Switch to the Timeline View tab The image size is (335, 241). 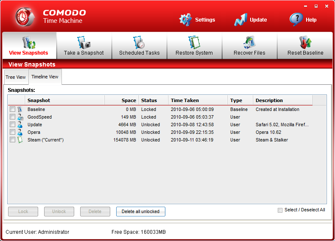(x=45, y=77)
